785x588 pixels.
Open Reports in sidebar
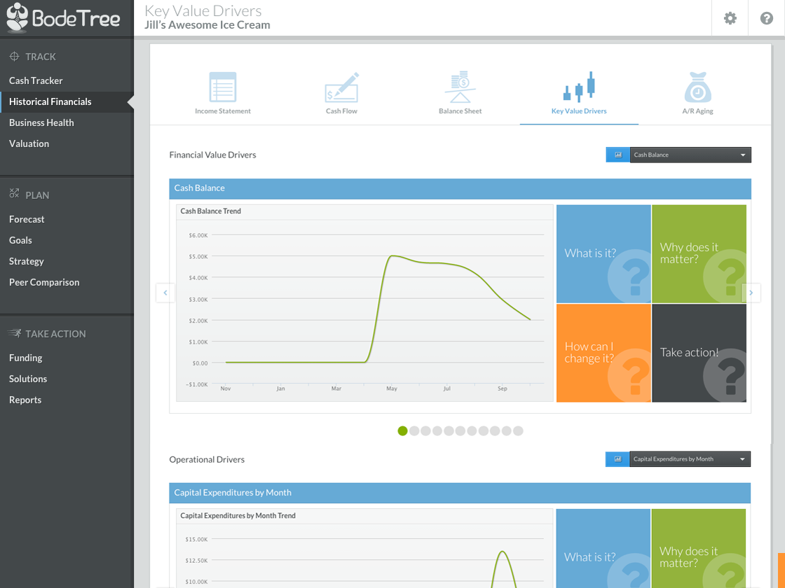(x=25, y=400)
